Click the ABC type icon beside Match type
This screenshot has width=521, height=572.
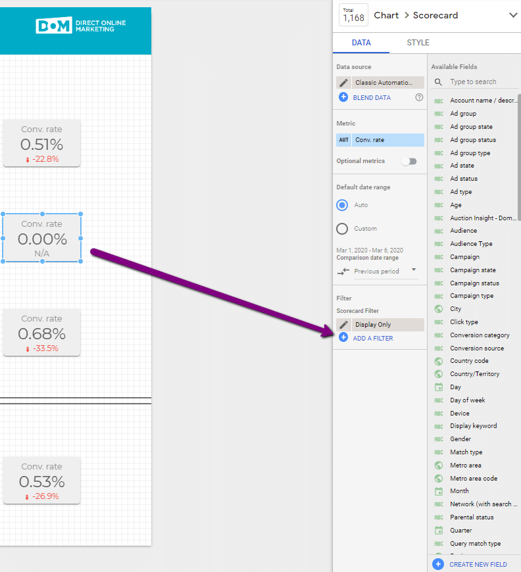click(439, 452)
